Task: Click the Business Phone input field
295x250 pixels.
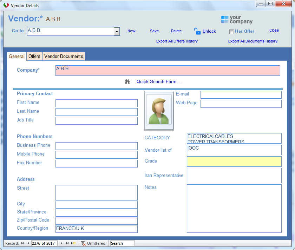Action: click(97, 146)
